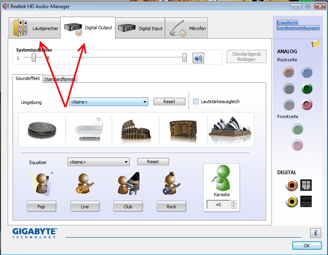
Task: Open the information icon near the OK button
Action: coord(315,233)
